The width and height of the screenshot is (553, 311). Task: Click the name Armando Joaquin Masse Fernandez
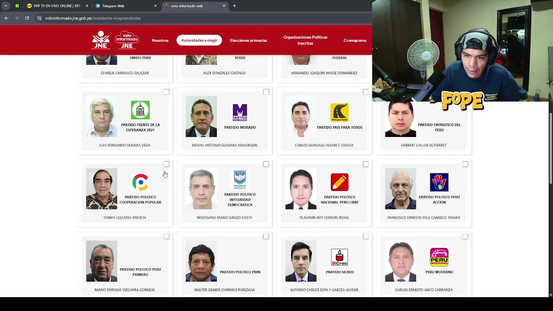pos(324,73)
